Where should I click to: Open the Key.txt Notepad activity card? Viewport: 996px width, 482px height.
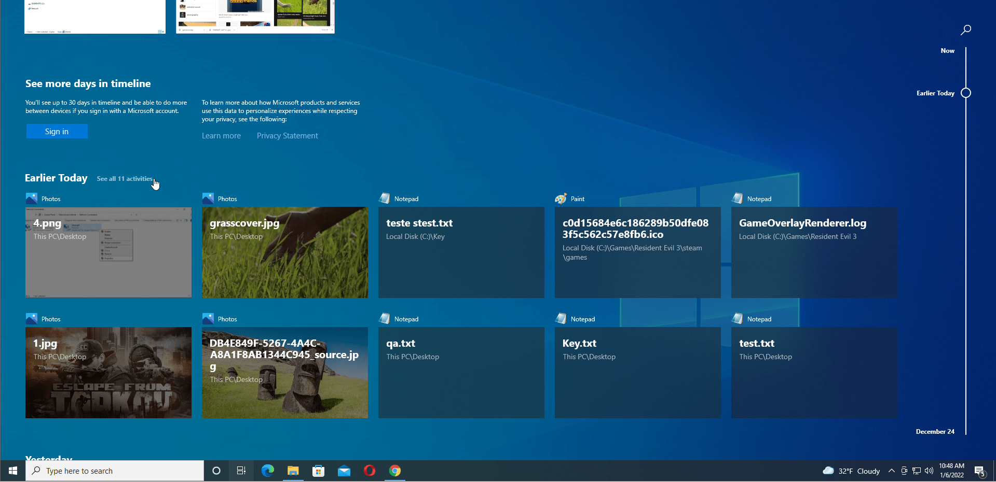pyautogui.click(x=637, y=372)
